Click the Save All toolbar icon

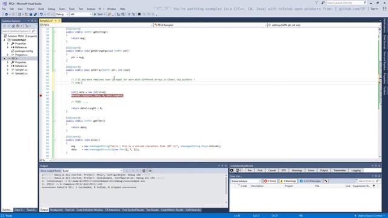point(35,15)
